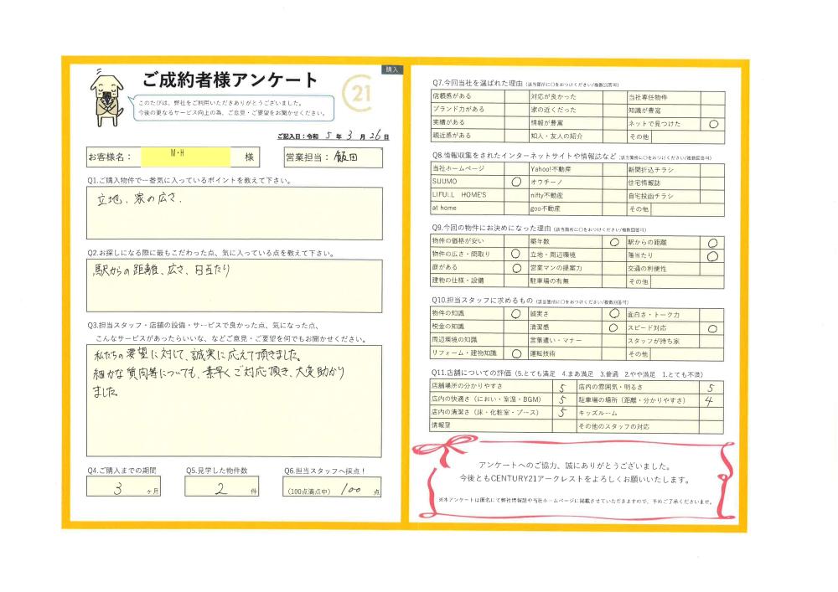Viewport: 838px width, 592px height.
Task: Click the goo不動産 label
Action: pos(546,208)
